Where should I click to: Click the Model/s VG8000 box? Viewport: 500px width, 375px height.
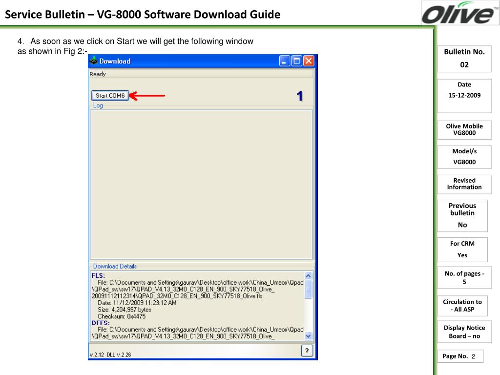click(464, 157)
